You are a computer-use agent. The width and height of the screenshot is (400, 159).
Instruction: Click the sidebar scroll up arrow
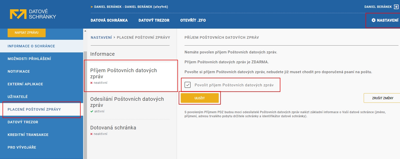pos(85,31)
